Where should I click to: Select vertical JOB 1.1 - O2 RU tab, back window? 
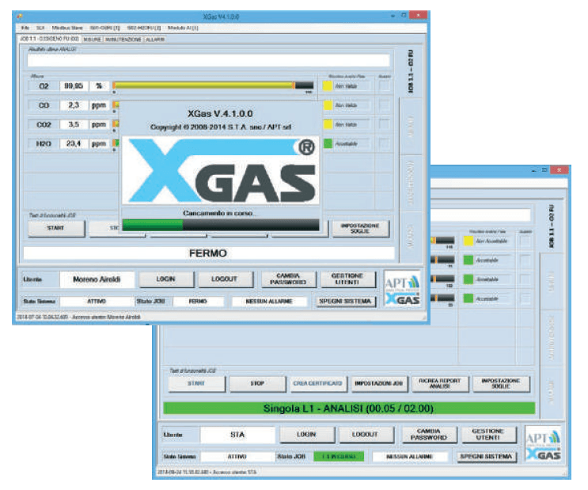(551, 226)
